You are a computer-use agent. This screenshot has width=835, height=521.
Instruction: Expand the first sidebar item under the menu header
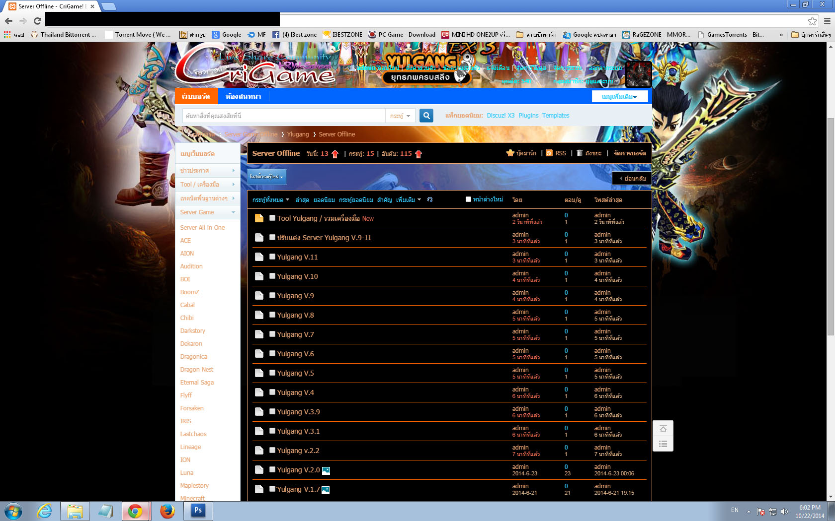pos(208,171)
